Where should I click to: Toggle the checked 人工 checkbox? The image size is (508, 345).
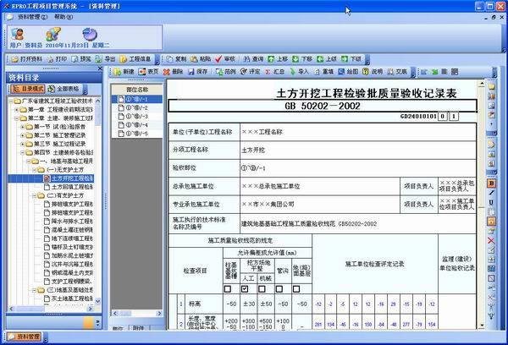click(x=245, y=288)
